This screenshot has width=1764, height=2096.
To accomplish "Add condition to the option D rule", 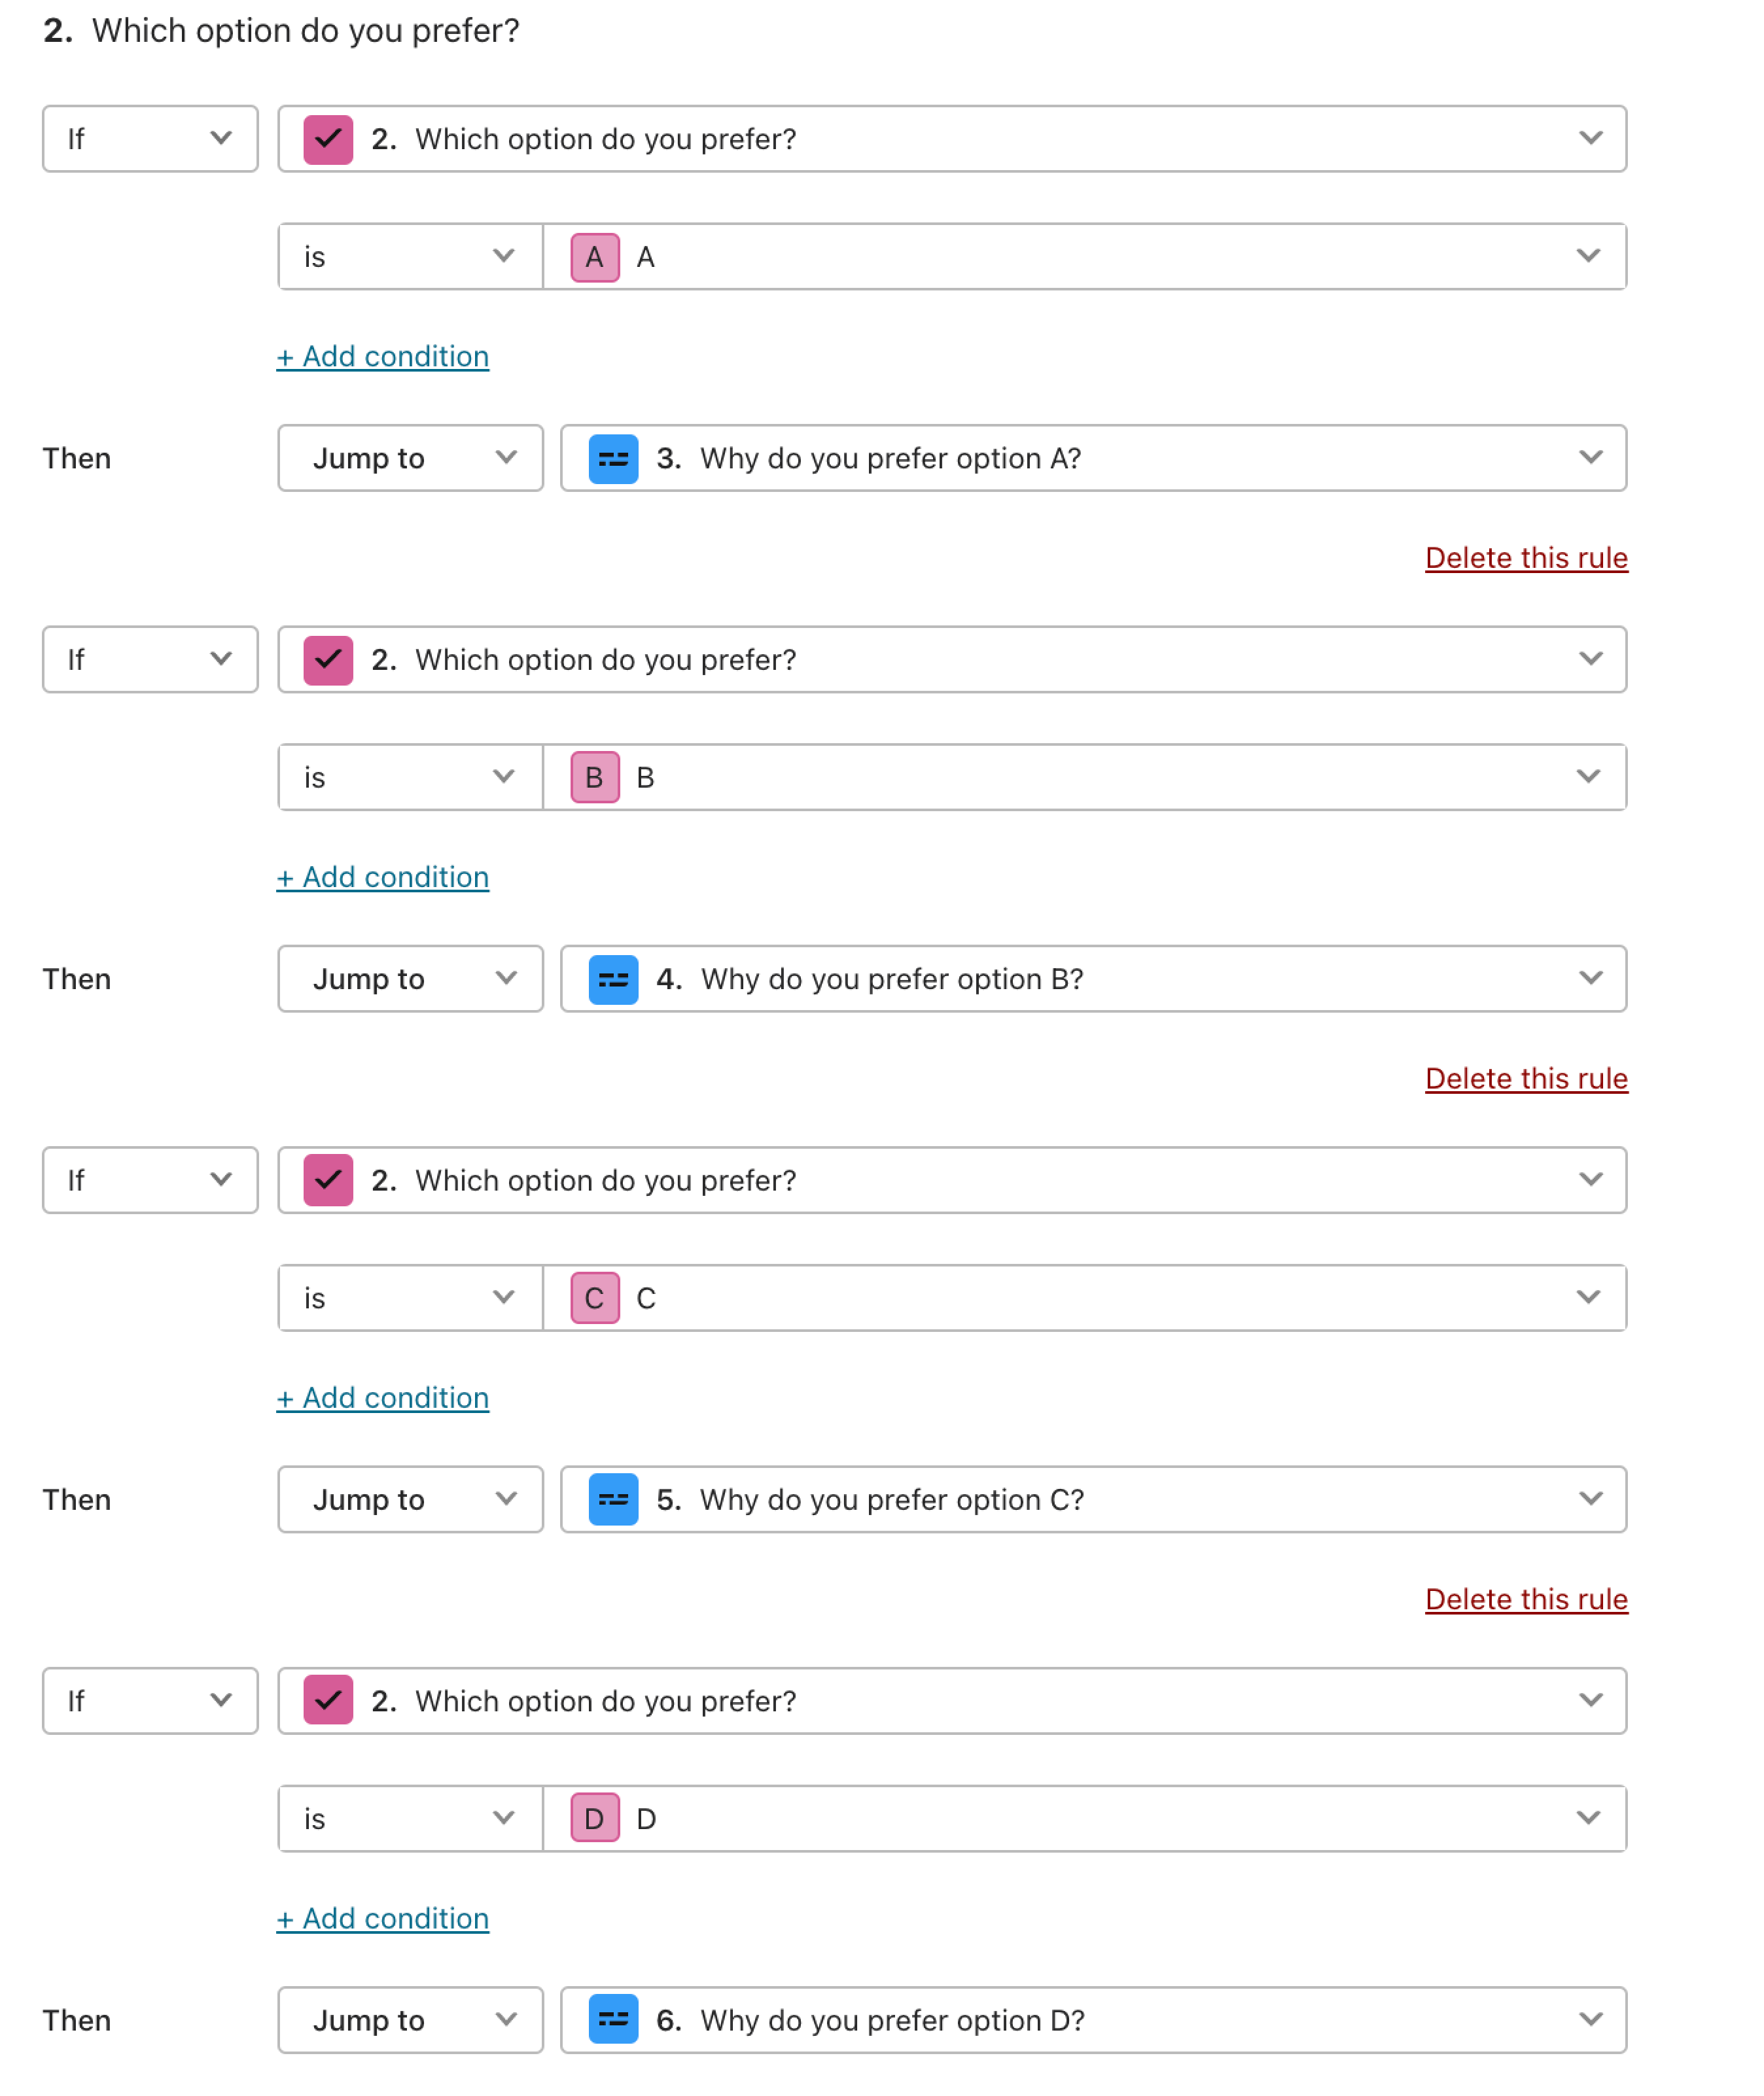I will 383,1918.
